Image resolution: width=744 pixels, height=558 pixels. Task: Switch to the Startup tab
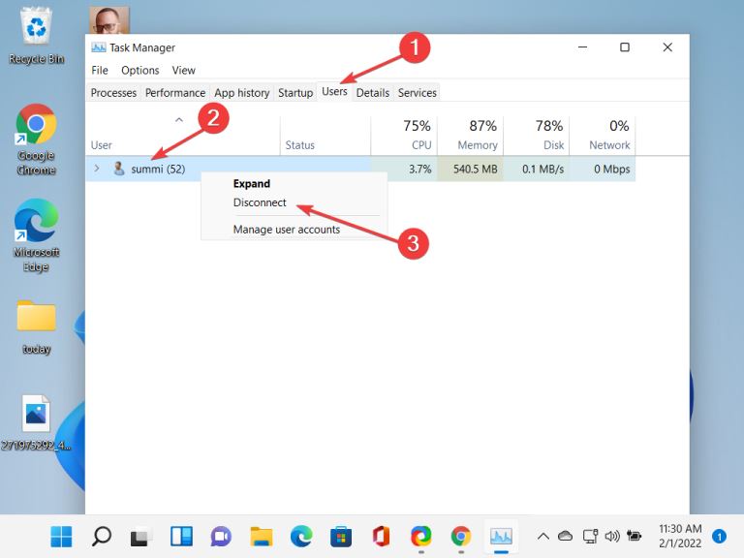click(295, 93)
